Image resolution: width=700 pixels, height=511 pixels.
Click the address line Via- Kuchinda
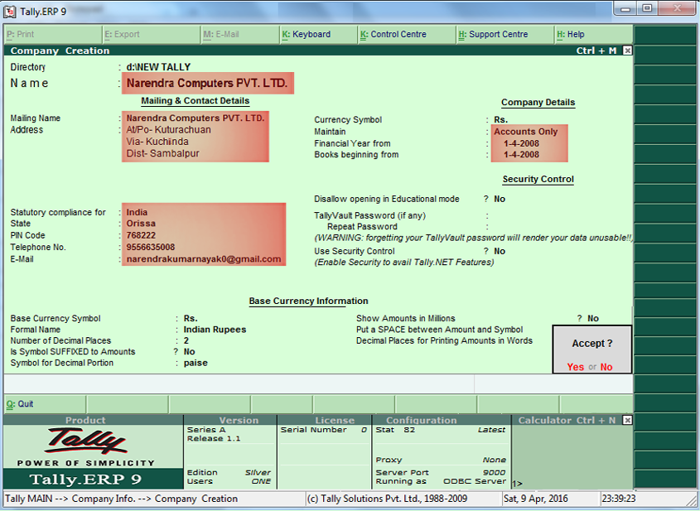tap(157, 142)
